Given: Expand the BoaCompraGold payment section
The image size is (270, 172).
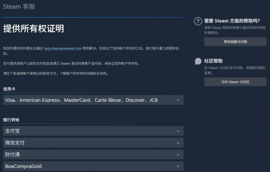Looking at the screenshot, I should coord(93,166).
